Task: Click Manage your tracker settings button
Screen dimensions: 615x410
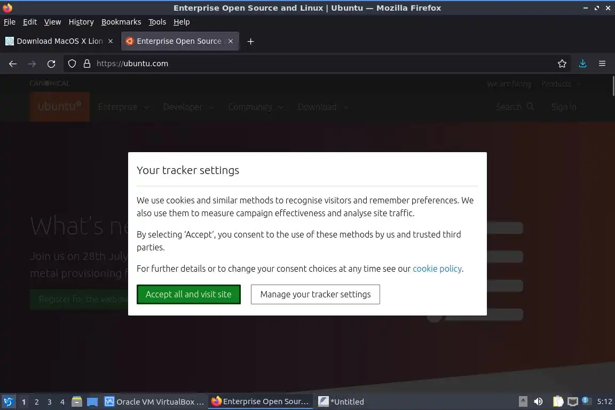Action: pos(316,294)
